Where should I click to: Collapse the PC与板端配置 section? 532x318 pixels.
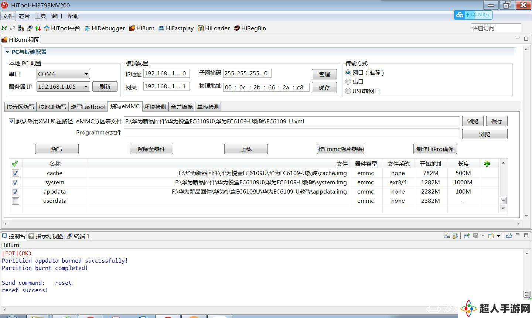[x=7, y=52]
